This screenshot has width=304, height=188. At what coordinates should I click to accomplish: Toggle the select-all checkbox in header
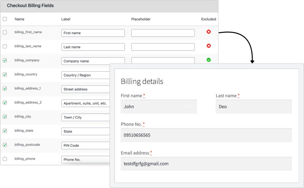click(x=5, y=19)
